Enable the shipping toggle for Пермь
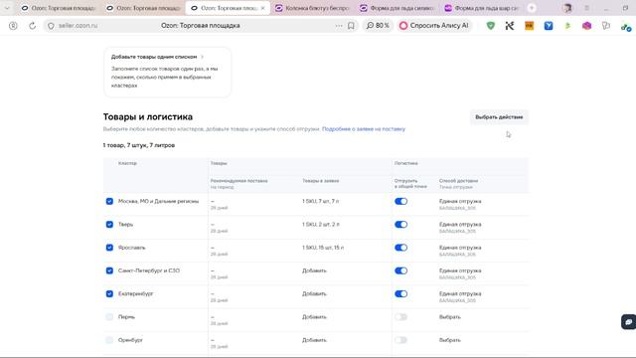Viewport: 636px width, 358px height. 401,317
